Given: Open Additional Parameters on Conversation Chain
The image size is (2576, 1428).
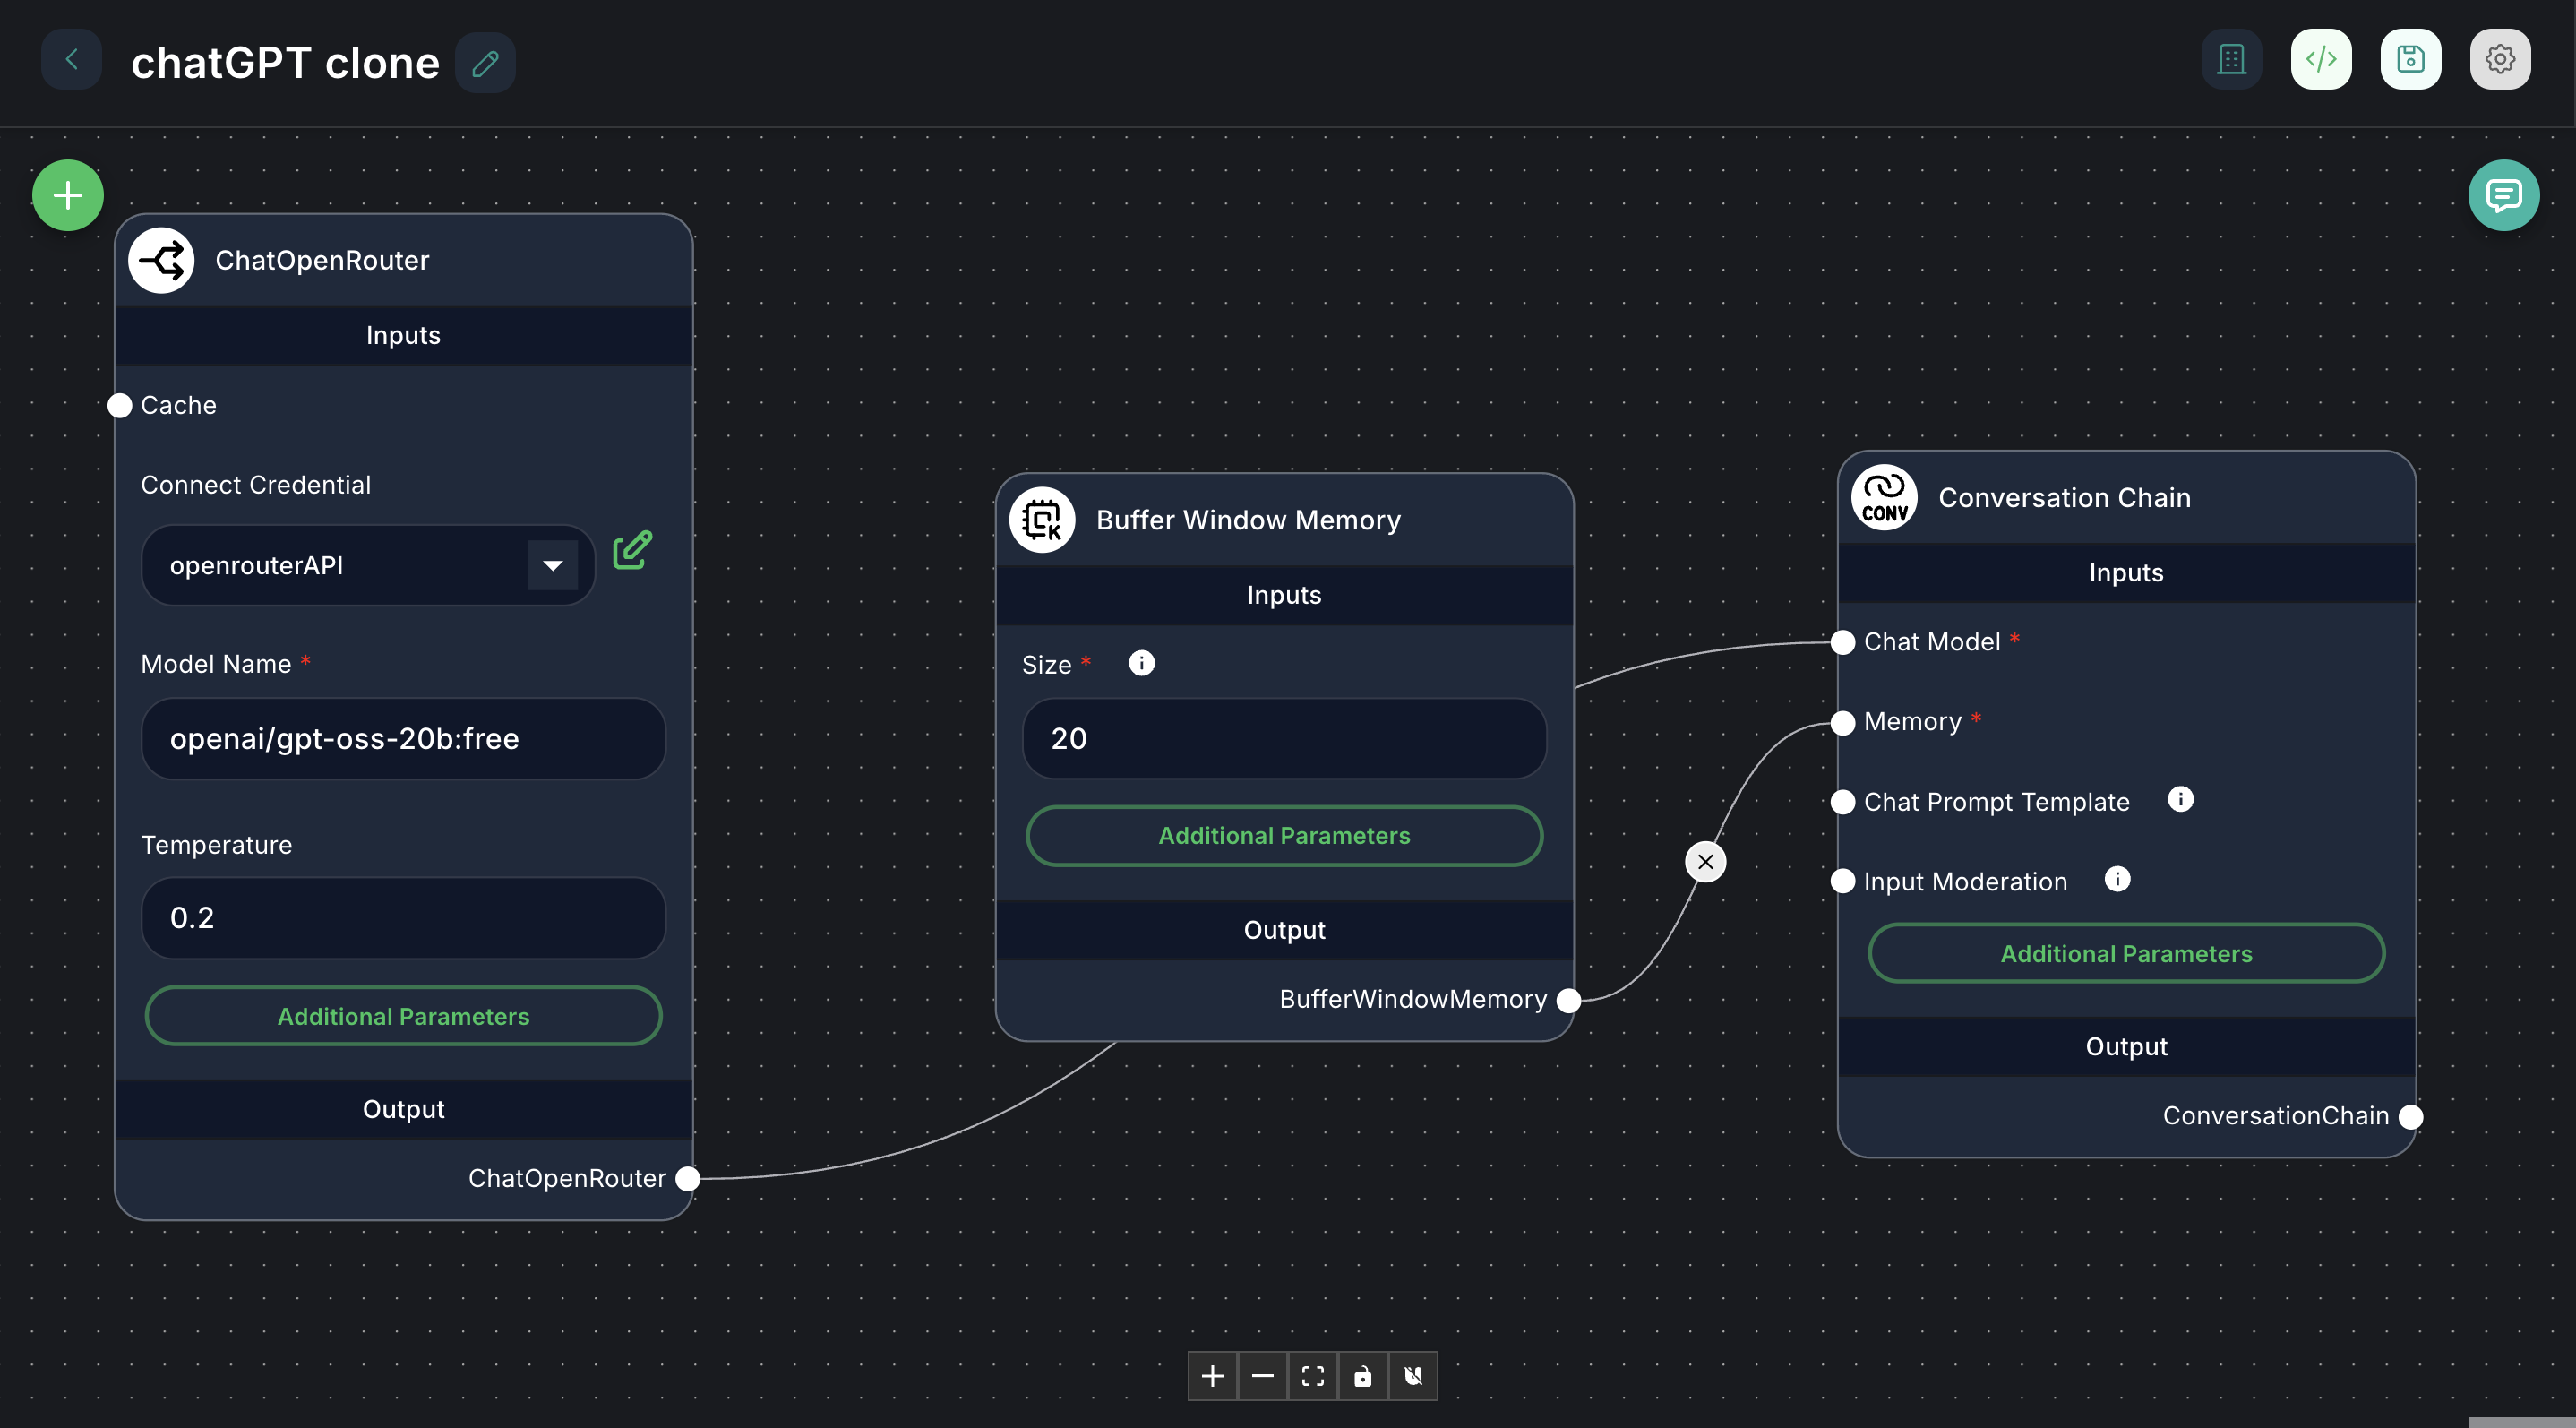Looking at the screenshot, I should click(2126, 952).
